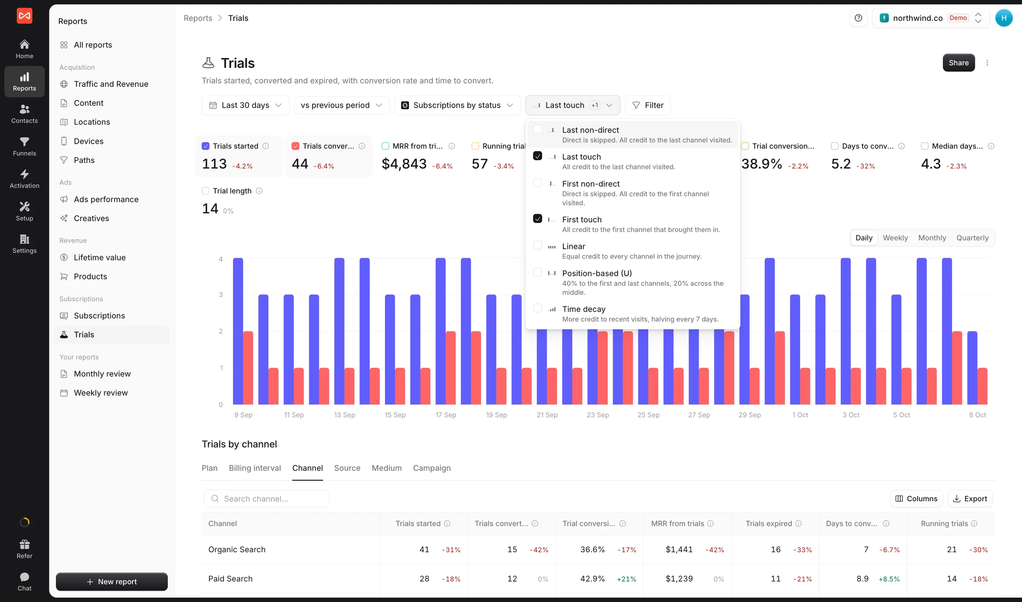
Task: Open Home from the left rail
Action: click(24, 49)
